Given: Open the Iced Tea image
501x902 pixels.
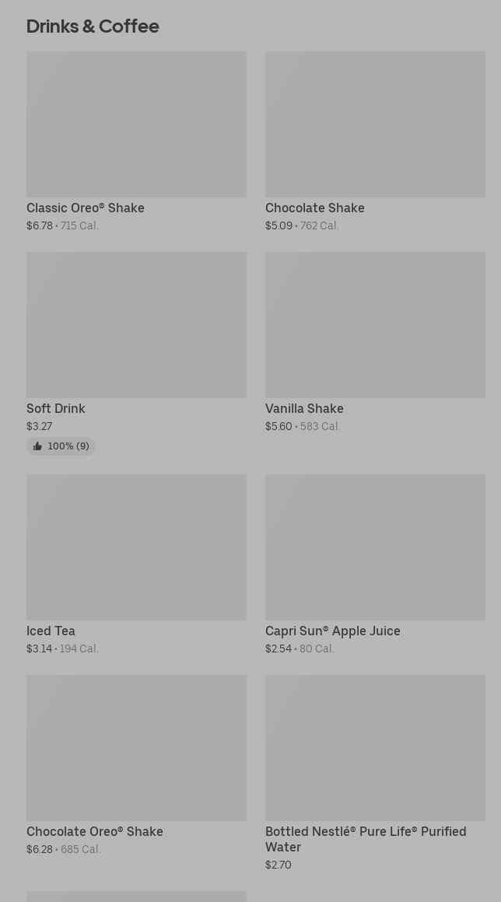Looking at the screenshot, I should pyautogui.click(x=136, y=547).
